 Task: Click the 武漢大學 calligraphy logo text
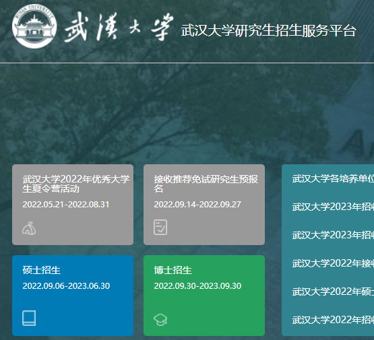(x=119, y=27)
